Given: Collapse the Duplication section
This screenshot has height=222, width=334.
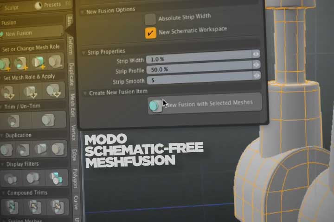Looking at the screenshot, I should 1,136.
